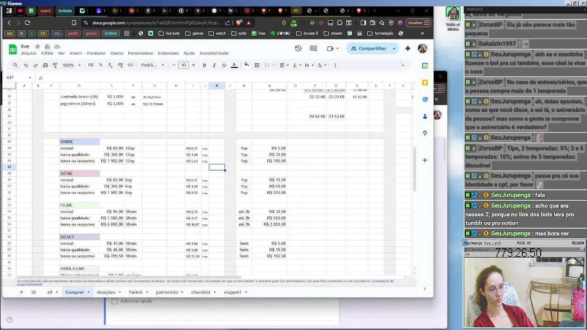
Task: Get add-ons via side panel plus
Action: tap(425, 160)
